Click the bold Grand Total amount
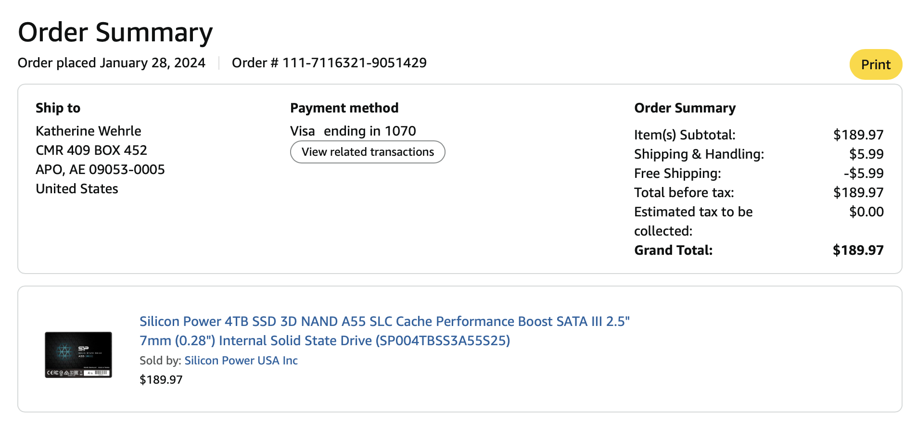Viewport: 917px width, 425px height. tap(858, 250)
